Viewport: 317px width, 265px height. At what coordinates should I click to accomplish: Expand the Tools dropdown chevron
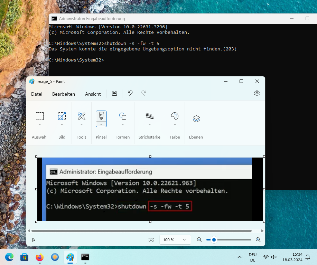click(82, 124)
